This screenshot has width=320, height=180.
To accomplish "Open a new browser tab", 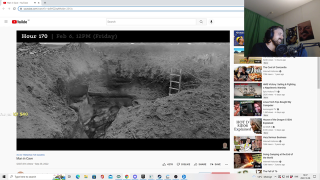I will tap(45, 3).
